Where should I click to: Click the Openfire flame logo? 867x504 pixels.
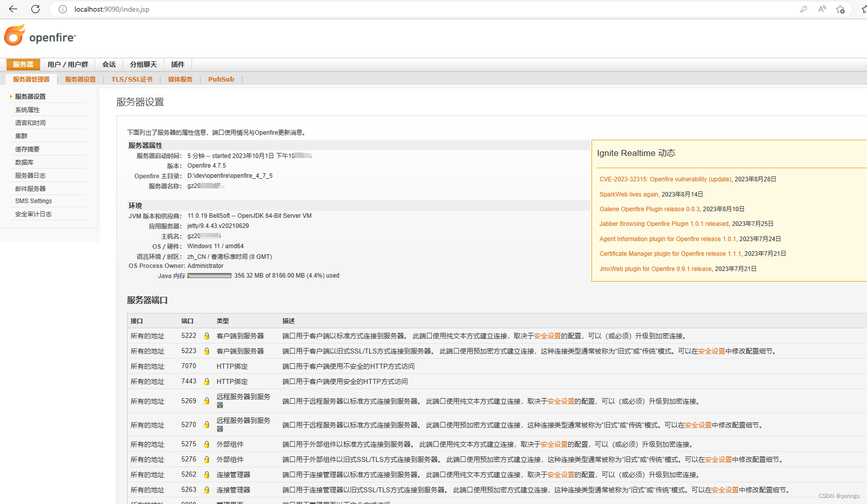click(x=15, y=35)
